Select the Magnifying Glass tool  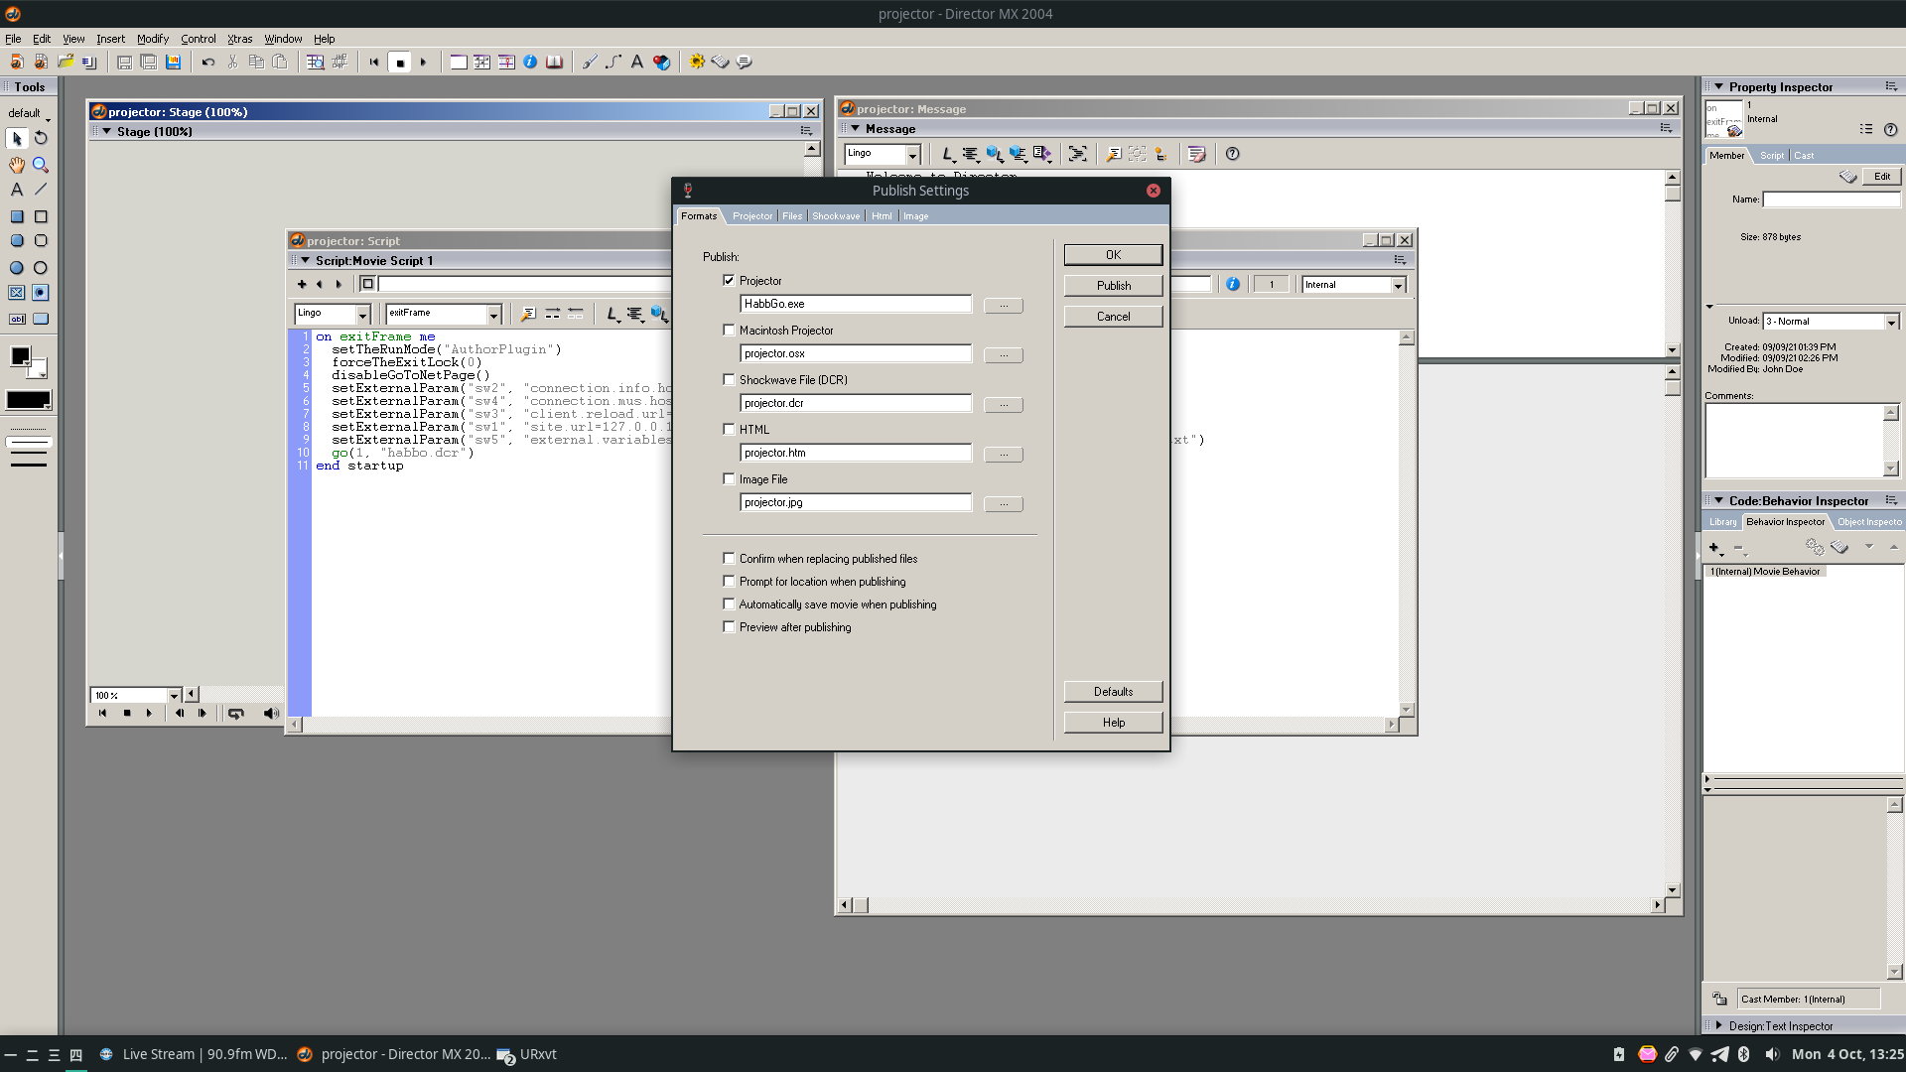point(41,165)
